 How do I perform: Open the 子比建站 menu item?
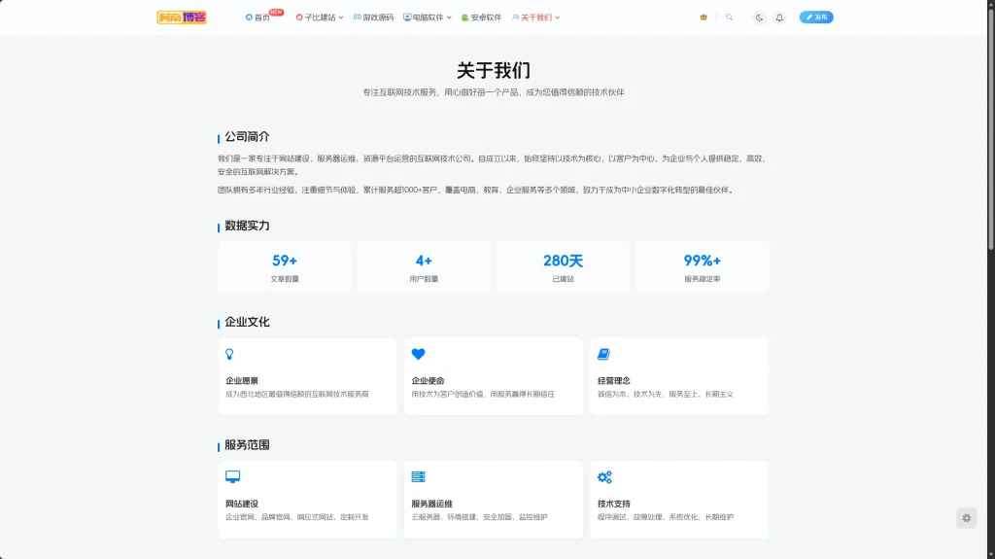pos(316,17)
